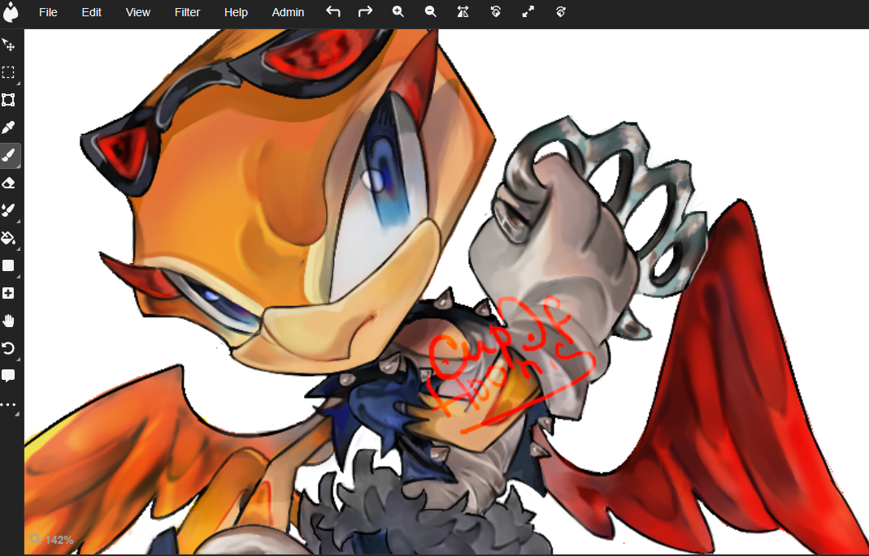Image resolution: width=869 pixels, height=556 pixels.
Task: Choose the Paint Bucket fill tool
Action: pos(9,238)
